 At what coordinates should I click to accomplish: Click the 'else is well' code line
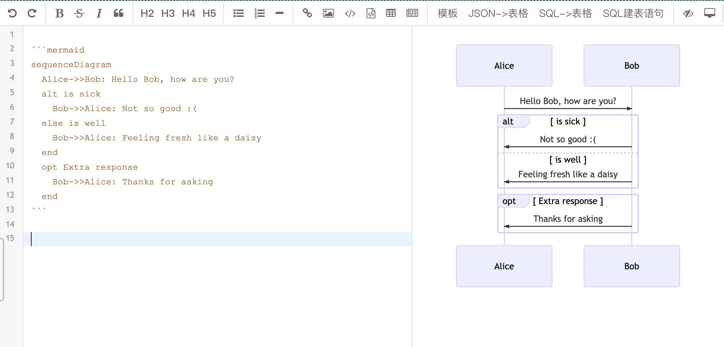click(74, 123)
